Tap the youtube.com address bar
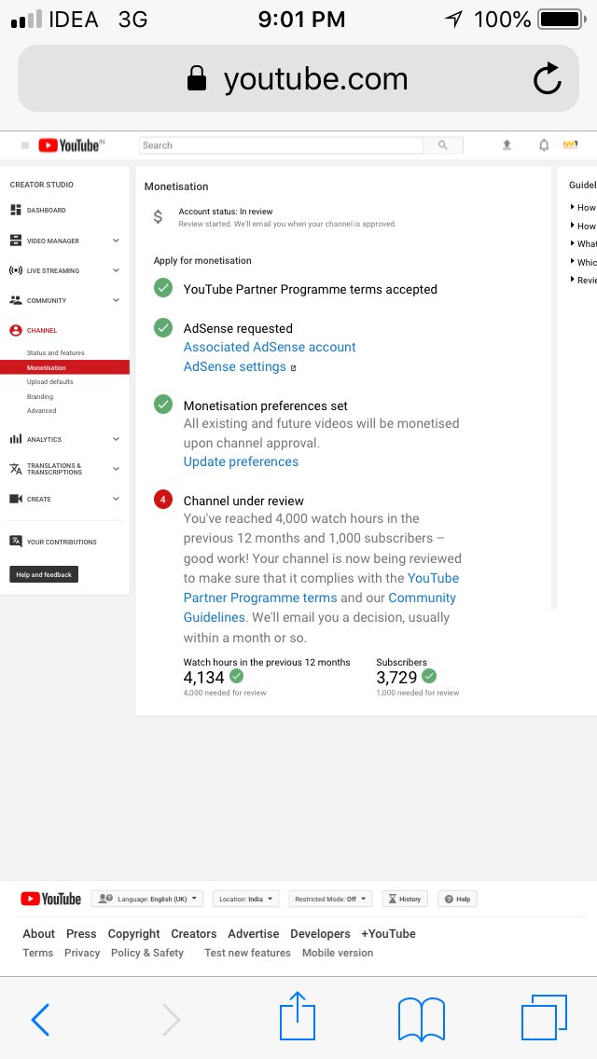 coord(298,79)
